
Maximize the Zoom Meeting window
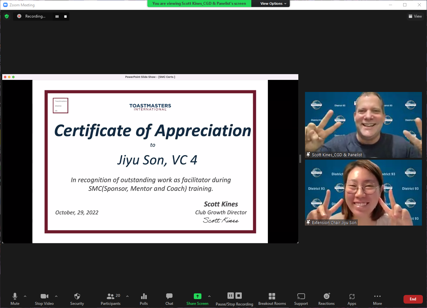click(405, 5)
